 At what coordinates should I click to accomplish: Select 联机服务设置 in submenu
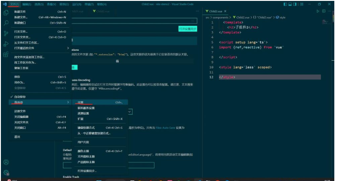(x=100, y=108)
